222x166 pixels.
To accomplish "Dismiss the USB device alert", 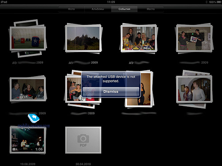I will point(111,92).
